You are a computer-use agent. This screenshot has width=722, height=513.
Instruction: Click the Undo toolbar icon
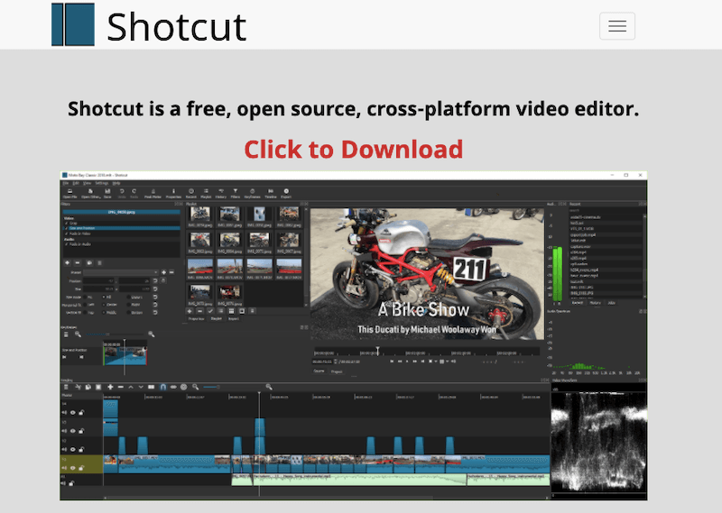point(122,193)
